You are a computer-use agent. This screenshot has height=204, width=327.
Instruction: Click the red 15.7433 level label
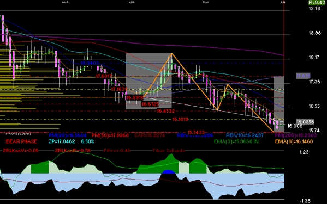[x=196, y=132]
